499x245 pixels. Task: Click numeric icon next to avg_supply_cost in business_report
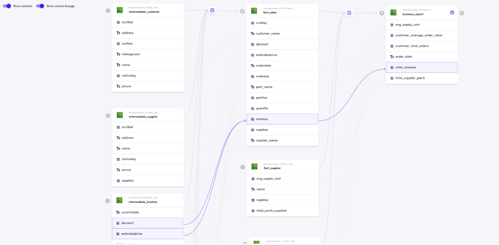click(x=392, y=24)
